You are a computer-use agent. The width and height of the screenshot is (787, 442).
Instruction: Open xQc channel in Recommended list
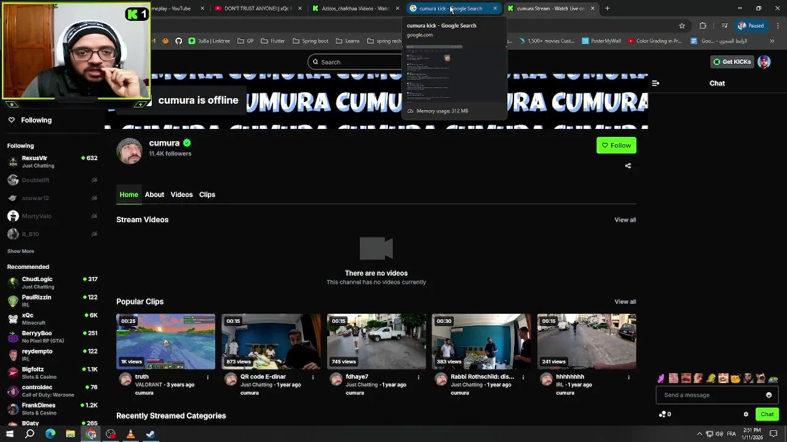(52, 319)
